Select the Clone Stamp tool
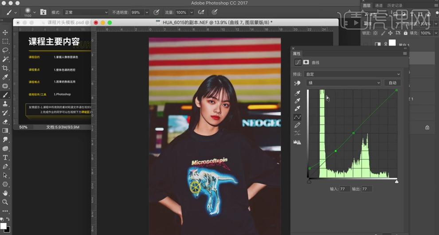Viewport: 439px width, 235px height. [5, 104]
